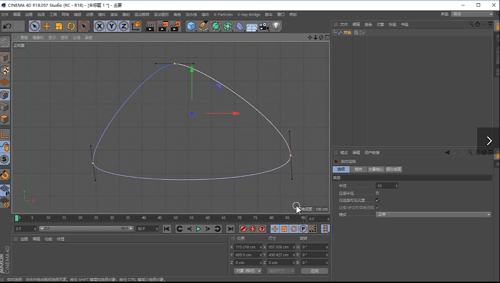The height and width of the screenshot is (283, 500).
Task: Click Make Editable icon in left toolbar
Action: [x=5, y=41]
